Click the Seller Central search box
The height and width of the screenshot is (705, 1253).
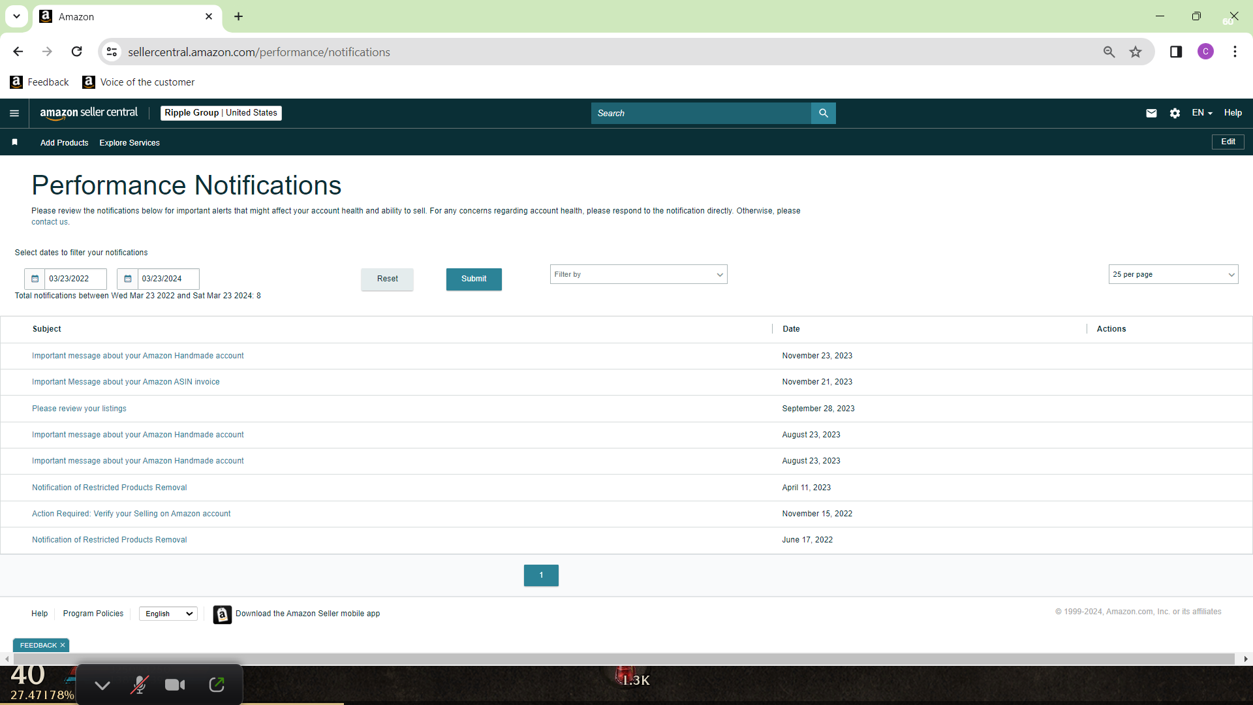701,114
